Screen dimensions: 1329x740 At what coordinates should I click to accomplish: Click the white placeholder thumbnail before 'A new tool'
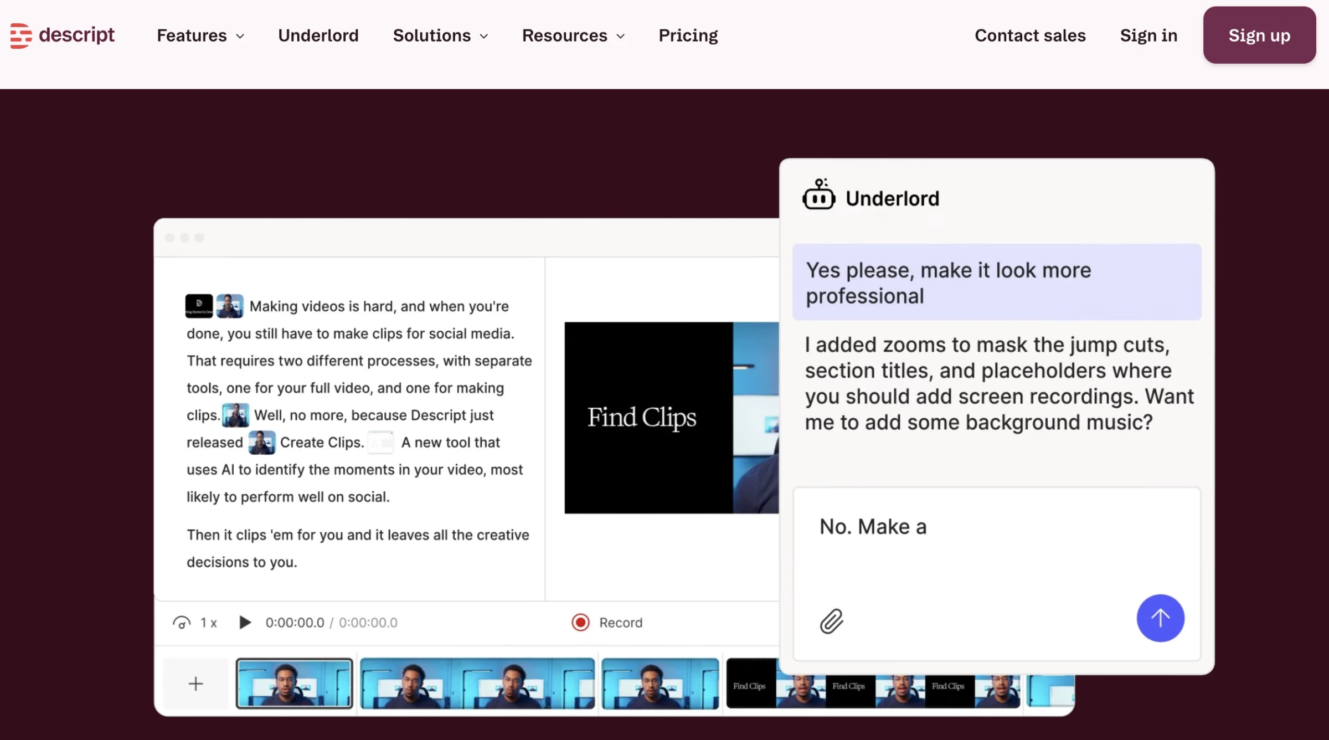[382, 442]
